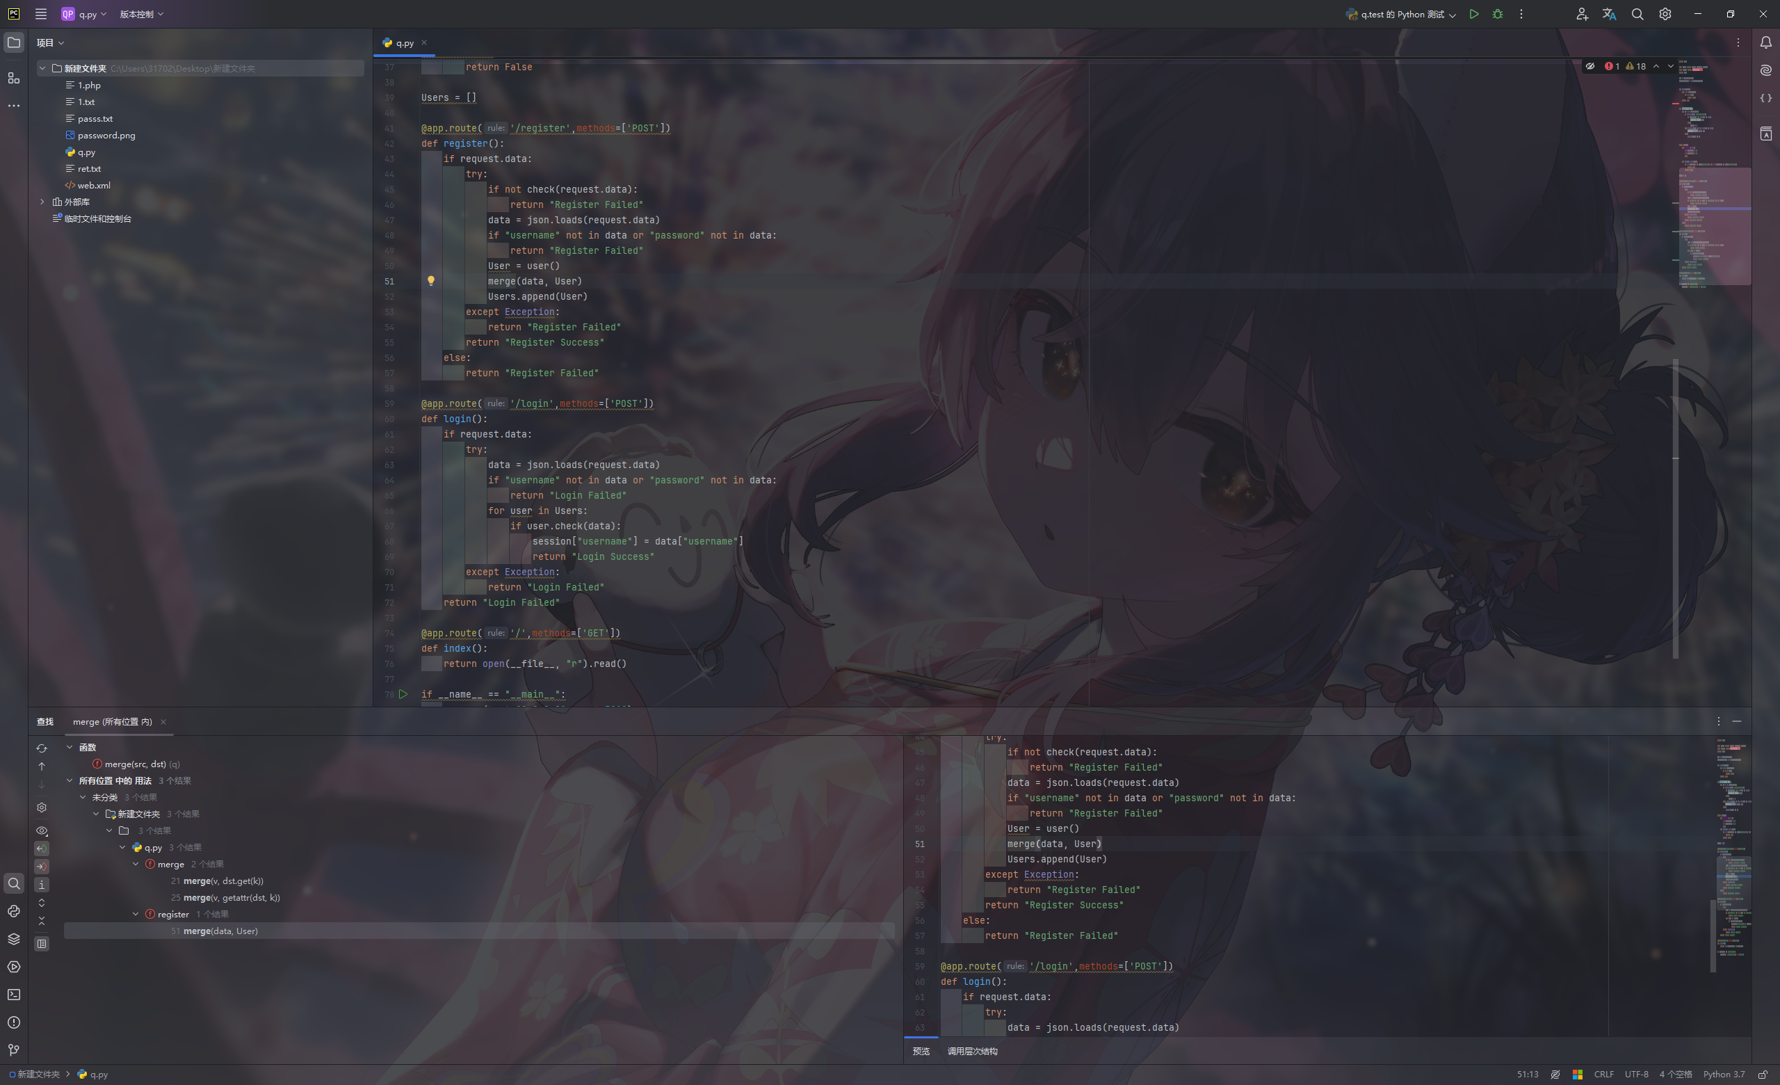Open the curly braces tool window
The width and height of the screenshot is (1780, 1085).
tap(1765, 97)
